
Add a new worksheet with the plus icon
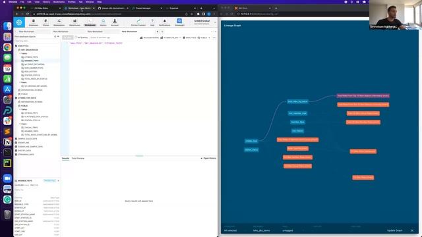(x=158, y=32)
